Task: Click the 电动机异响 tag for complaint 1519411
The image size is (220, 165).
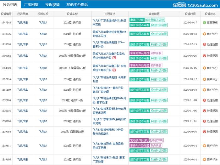Action: click(156, 140)
